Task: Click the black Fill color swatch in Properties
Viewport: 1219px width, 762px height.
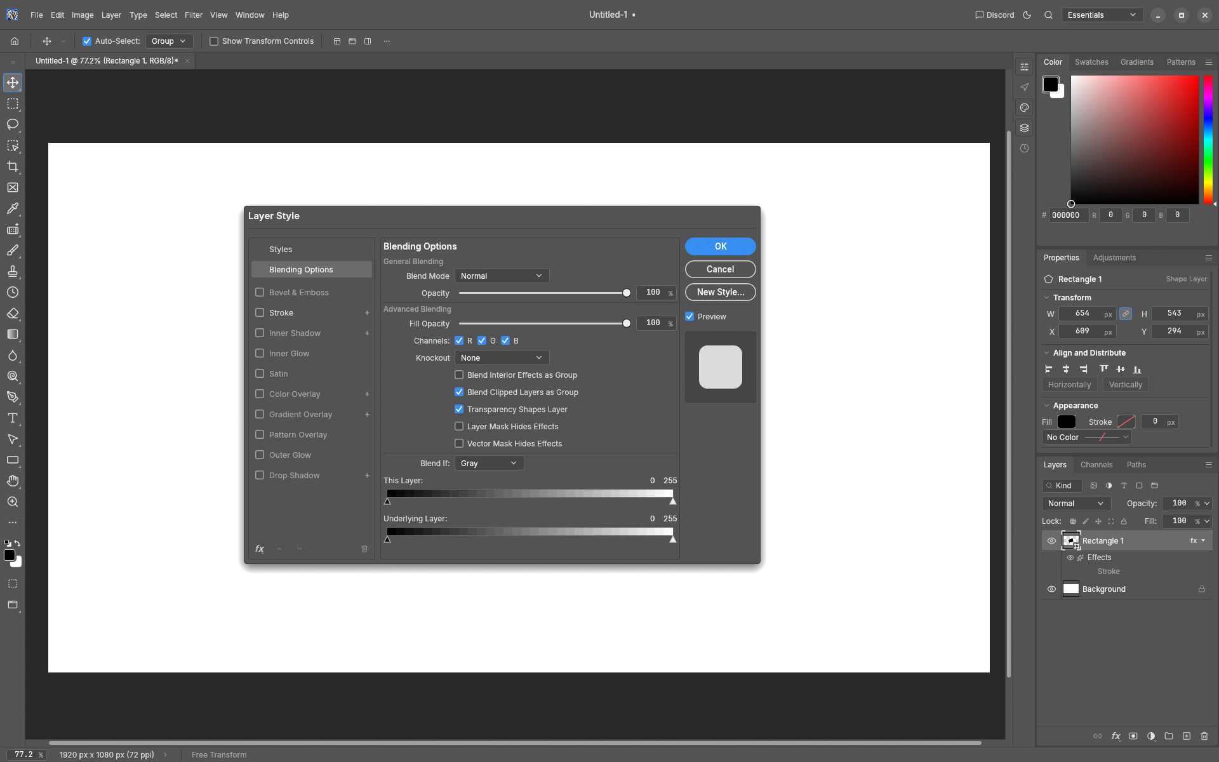Action: pos(1067,422)
